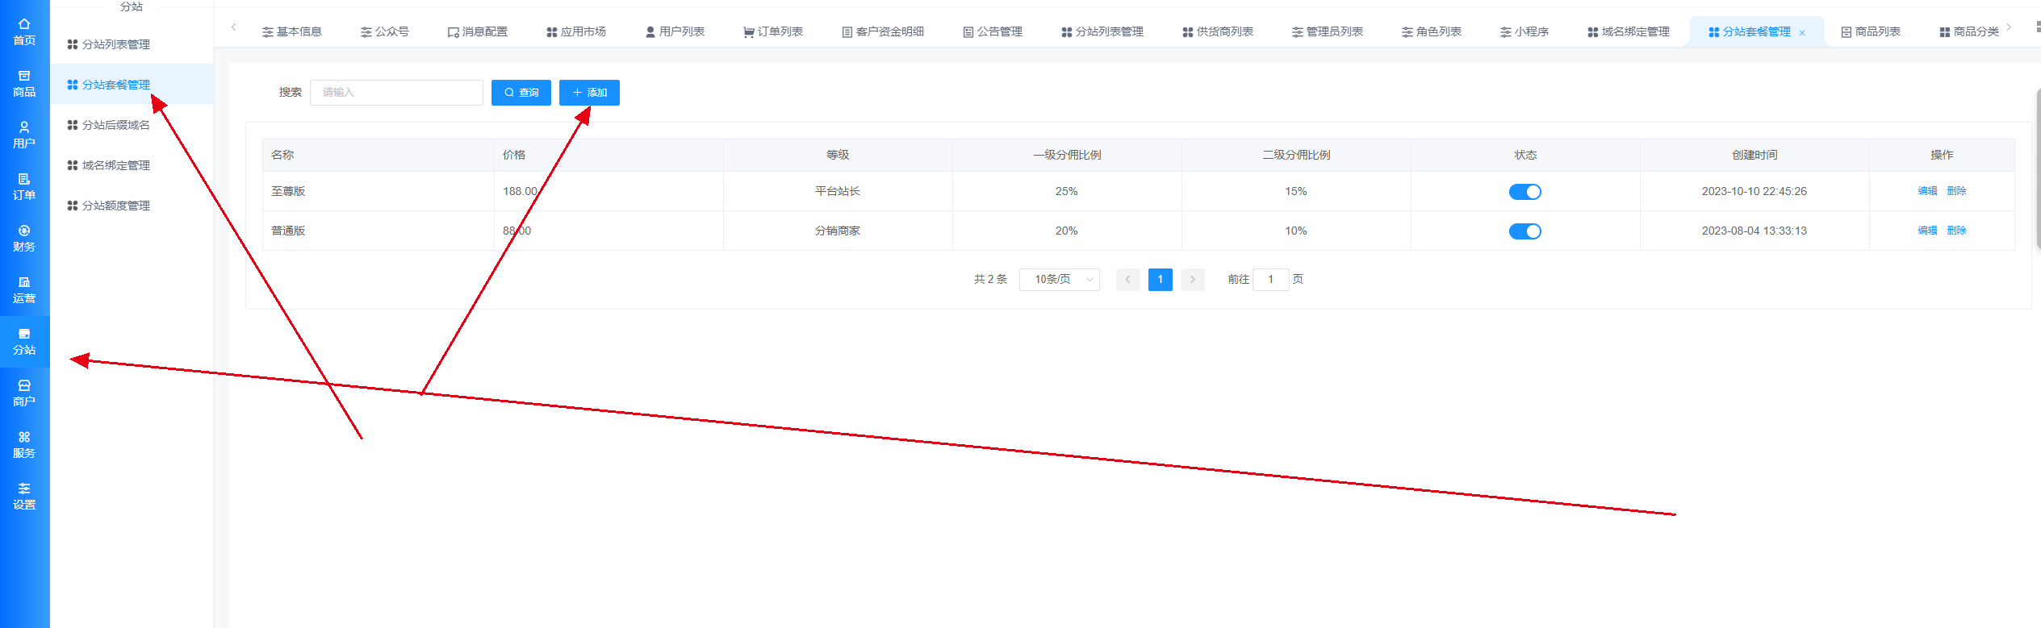Screen dimensions: 2041x628
Task: Select 分站套餐管理 in the submenu
Action: click(x=132, y=85)
